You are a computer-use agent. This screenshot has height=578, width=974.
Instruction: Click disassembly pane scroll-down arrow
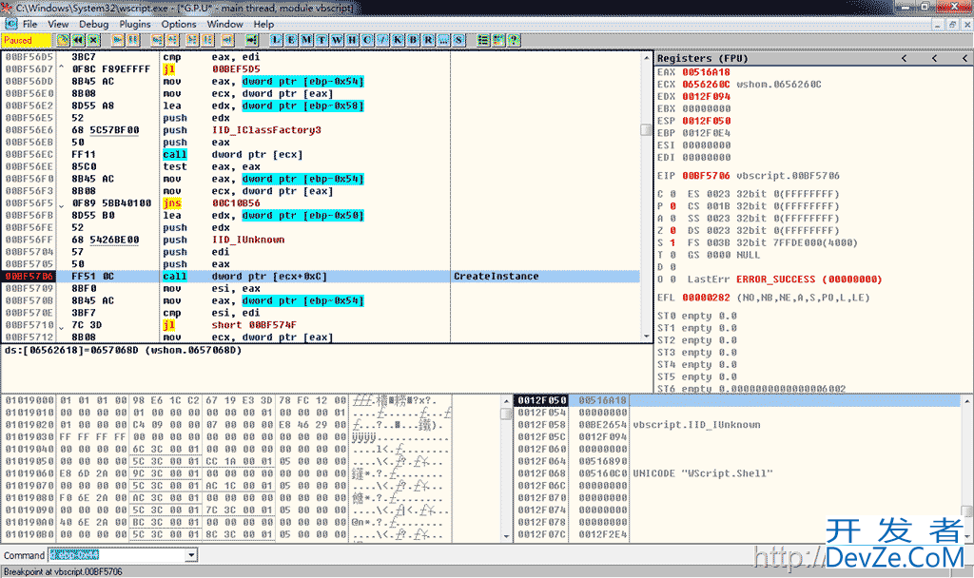tap(646, 337)
